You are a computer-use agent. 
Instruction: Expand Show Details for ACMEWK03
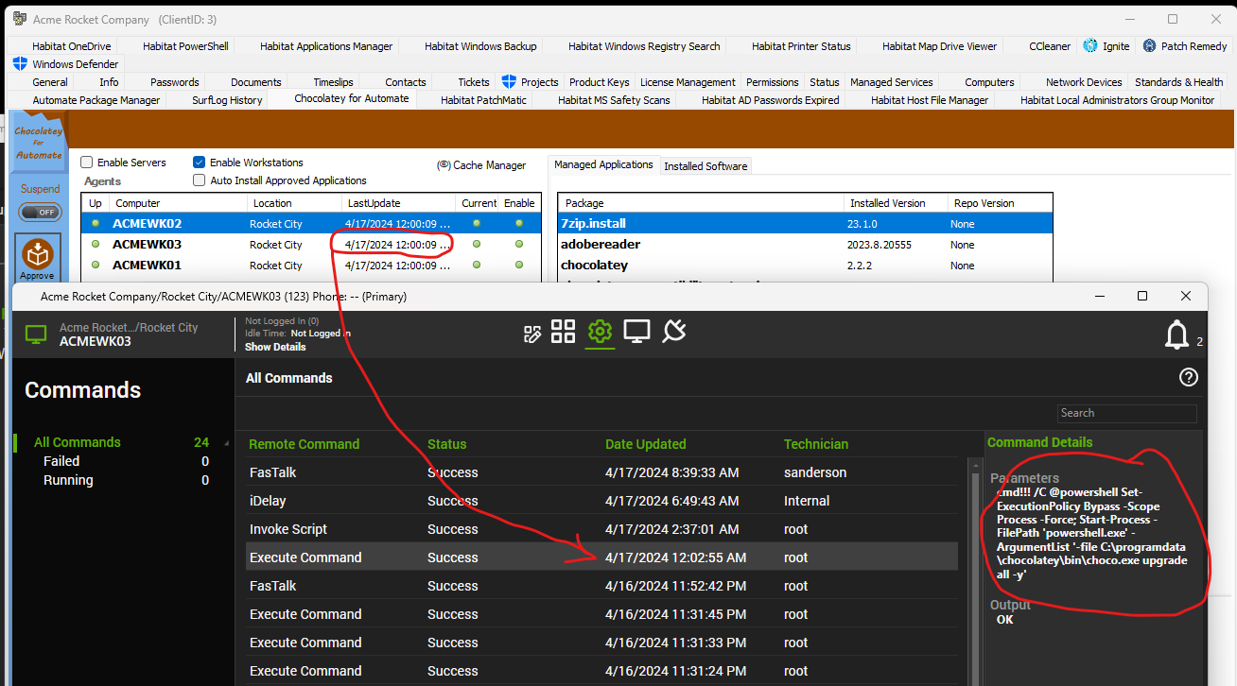[275, 347]
